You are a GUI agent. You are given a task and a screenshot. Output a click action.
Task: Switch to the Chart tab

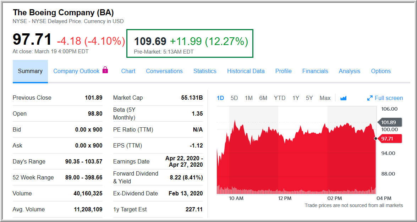(128, 71)
